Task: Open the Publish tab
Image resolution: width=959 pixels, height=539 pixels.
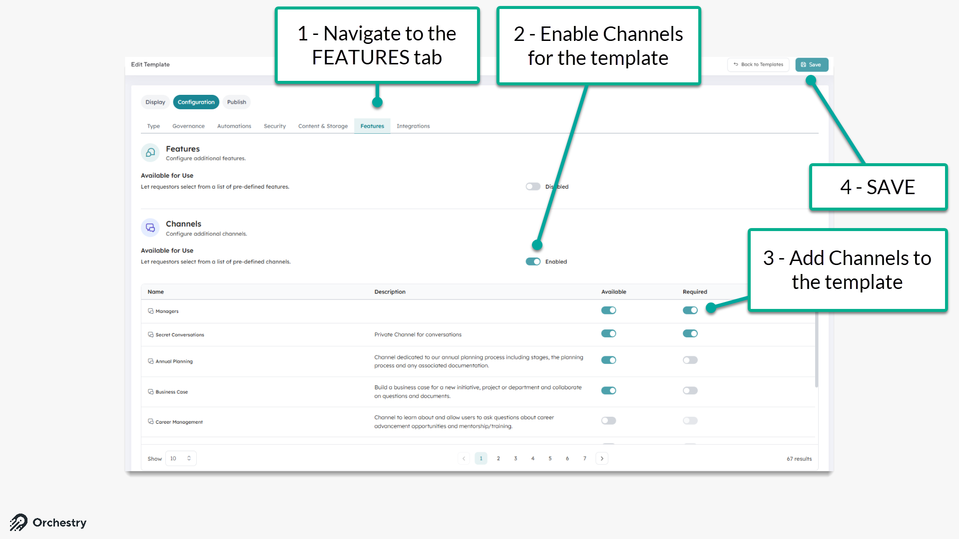Action: [237, 102]
